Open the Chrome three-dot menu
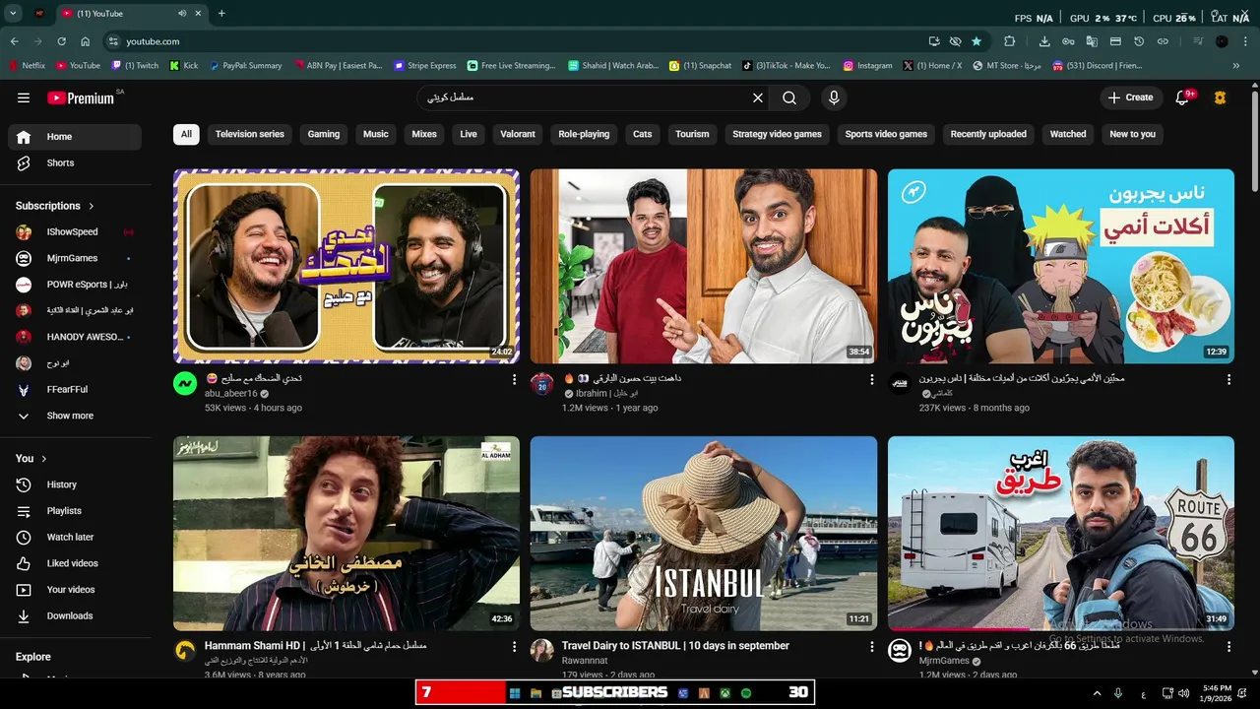Screen dimensions: 1260x709 1245,41
